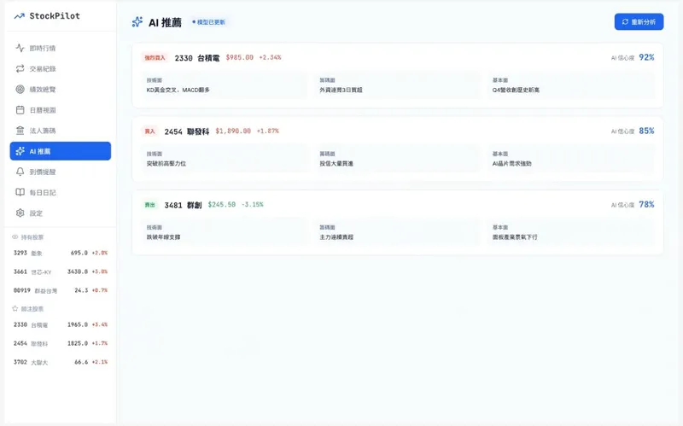Click the AI晶片需求強勁 fundamentals note
The image size is (683, 426).
(511, 164)
